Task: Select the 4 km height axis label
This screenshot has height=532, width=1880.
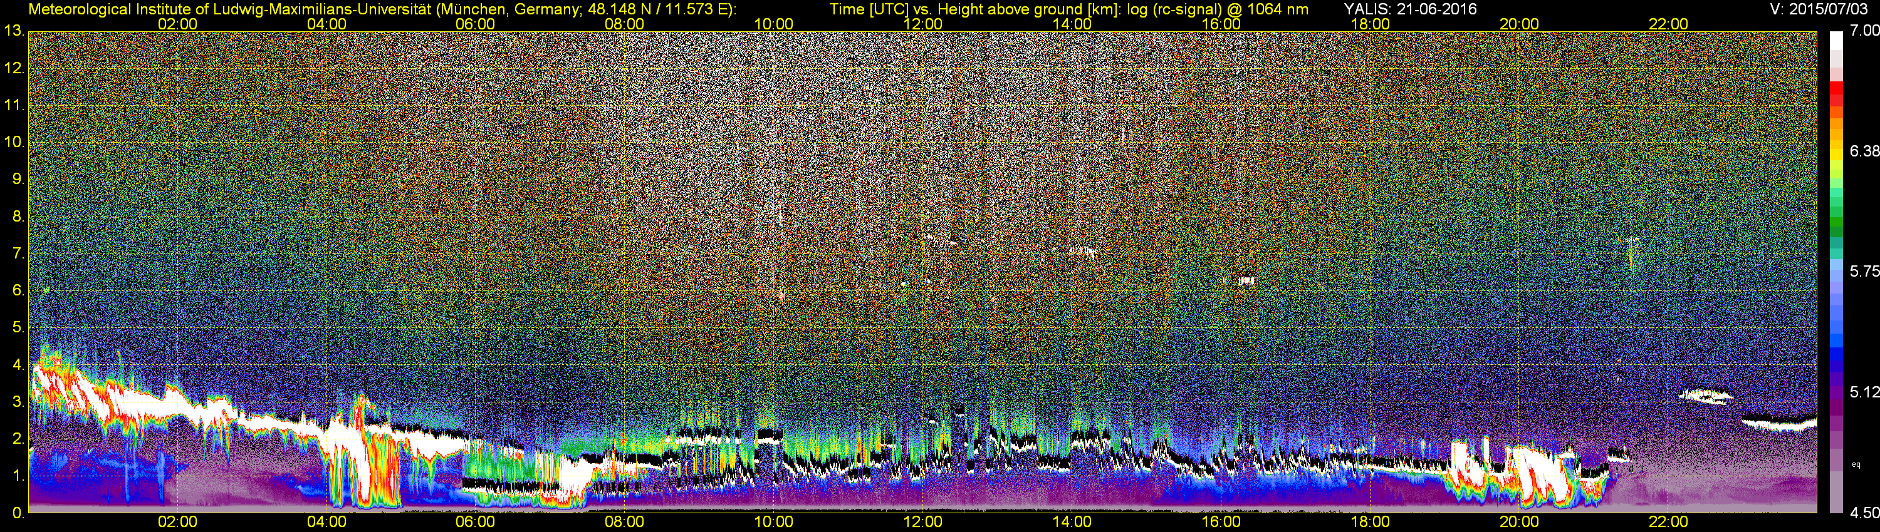Action: coord(18,365)
